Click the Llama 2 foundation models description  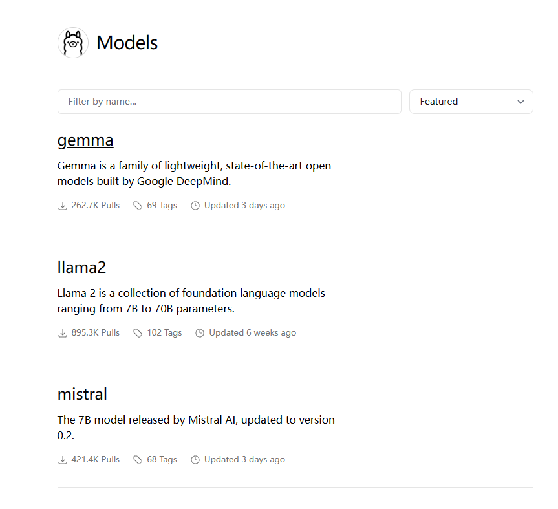click(191, 301)
